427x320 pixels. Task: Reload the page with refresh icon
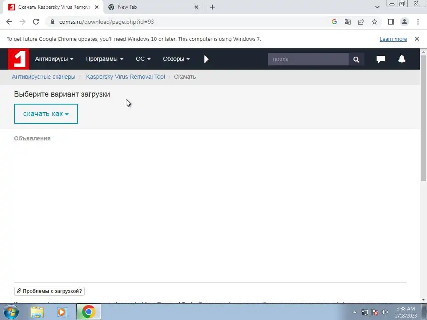(x=36, y=22)
